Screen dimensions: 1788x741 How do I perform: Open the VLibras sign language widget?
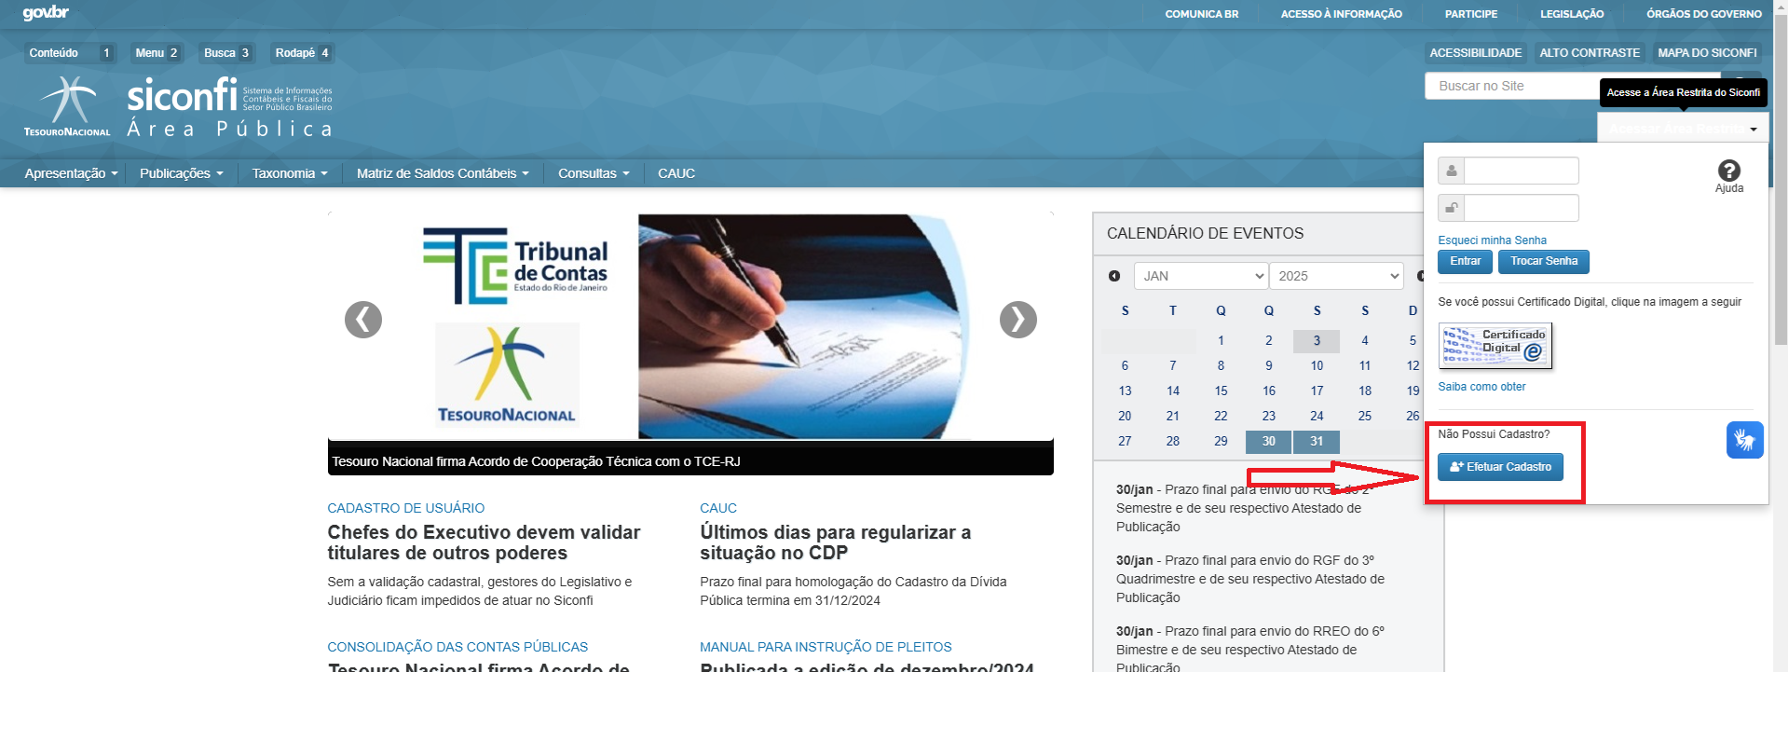pos(1744,440)
